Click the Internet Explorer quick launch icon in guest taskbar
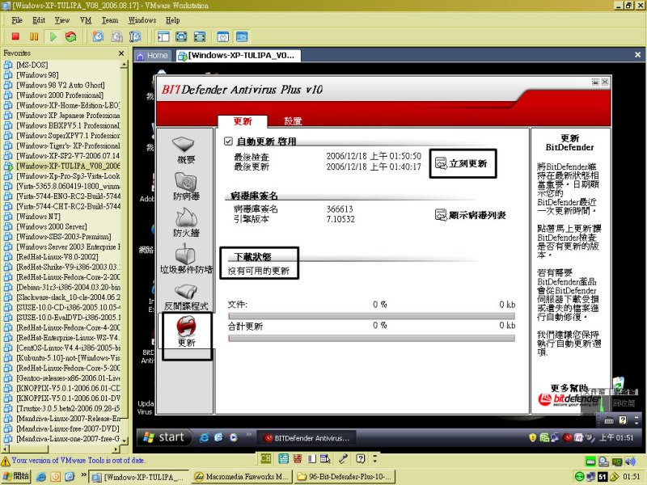The height and width of the screenshot is (485, 647). tap(204, 437)
